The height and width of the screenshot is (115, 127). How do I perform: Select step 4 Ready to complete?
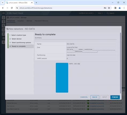point(21,46)
